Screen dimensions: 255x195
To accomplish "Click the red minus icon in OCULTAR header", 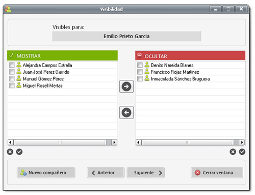I will coord(139,55).
